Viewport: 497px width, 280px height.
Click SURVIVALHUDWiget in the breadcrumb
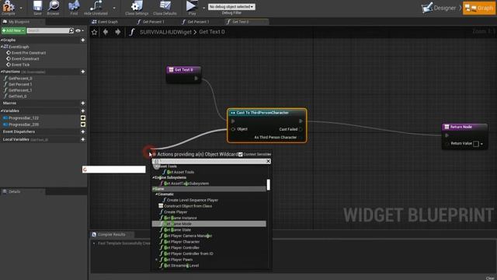click(x=165, y=32)
